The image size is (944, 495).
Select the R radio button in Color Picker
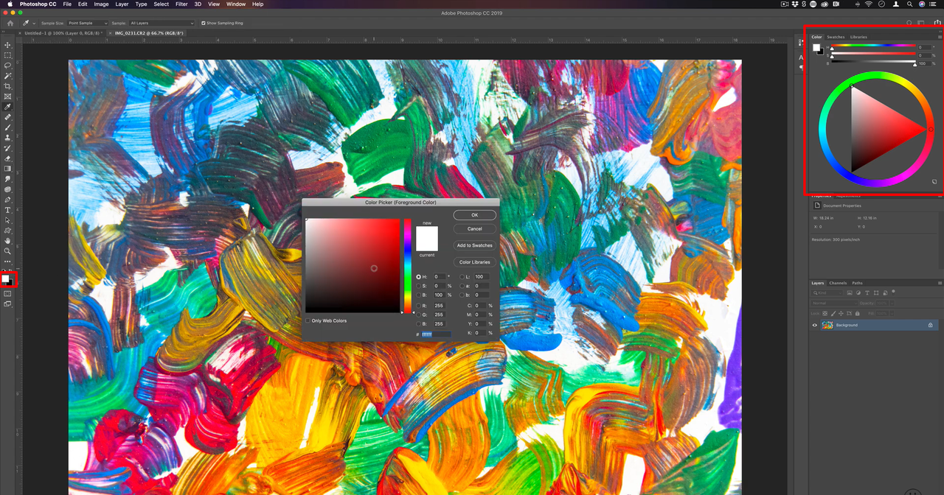coord(419,305)
